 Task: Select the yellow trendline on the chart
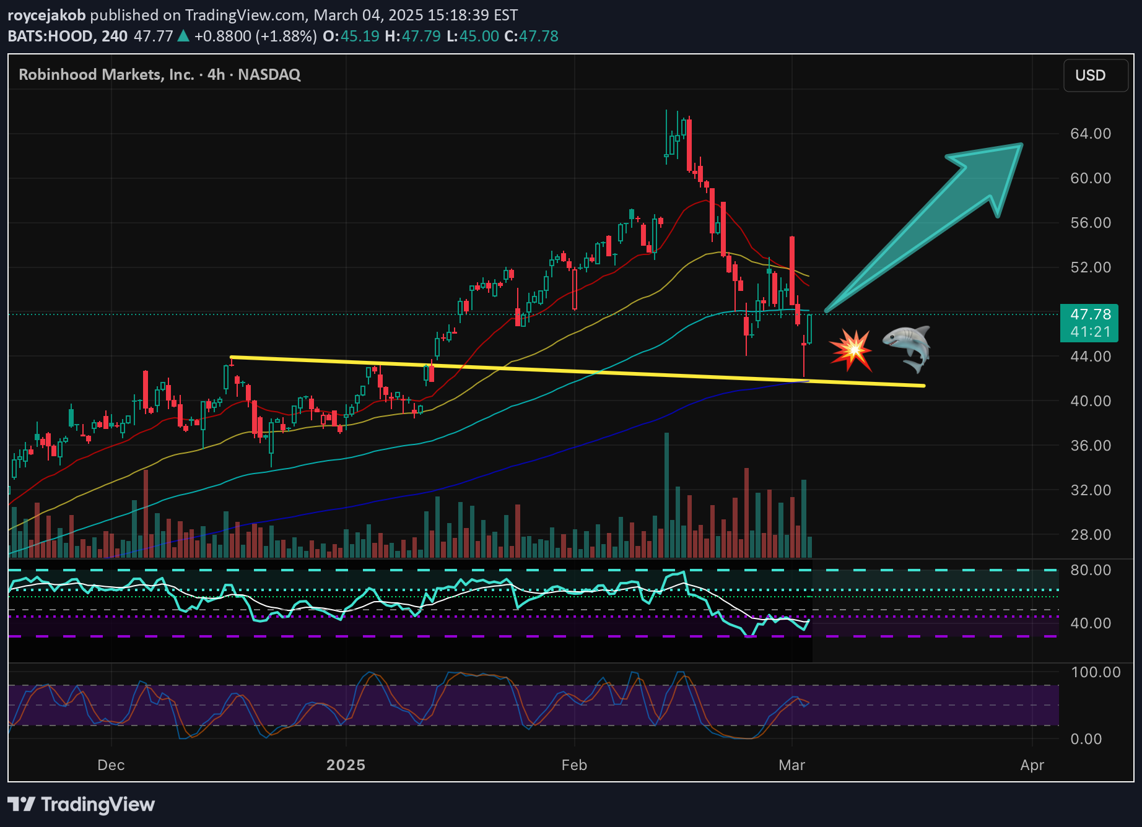pos(576,371)
